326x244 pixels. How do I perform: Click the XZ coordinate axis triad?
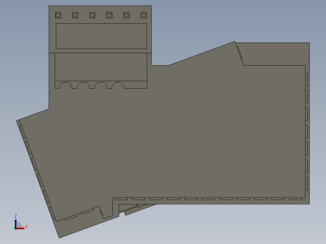(x=20, y=222)
